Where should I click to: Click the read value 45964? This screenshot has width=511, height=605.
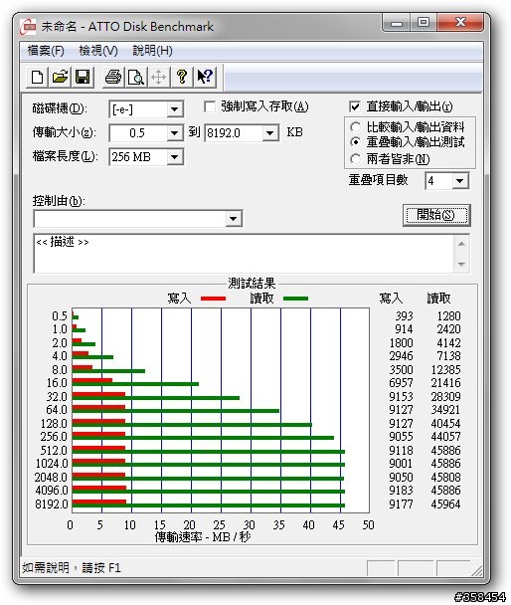(445, 504)
